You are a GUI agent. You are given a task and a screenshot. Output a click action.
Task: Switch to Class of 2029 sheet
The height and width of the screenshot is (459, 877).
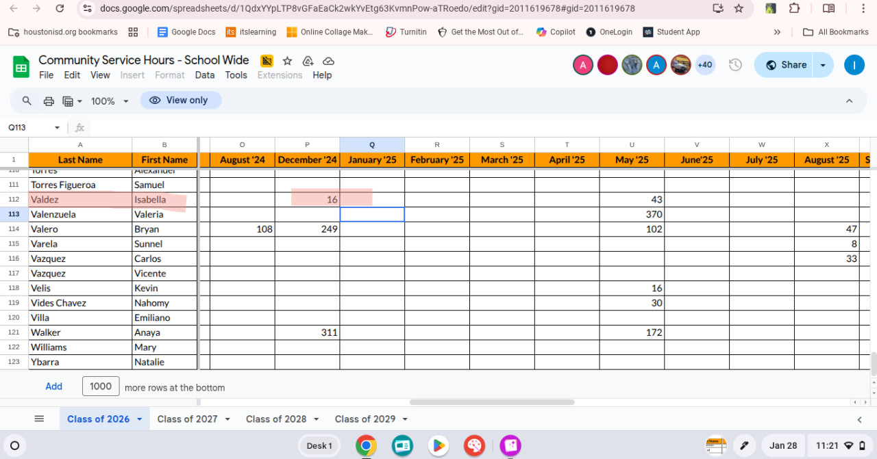(365, 419)
